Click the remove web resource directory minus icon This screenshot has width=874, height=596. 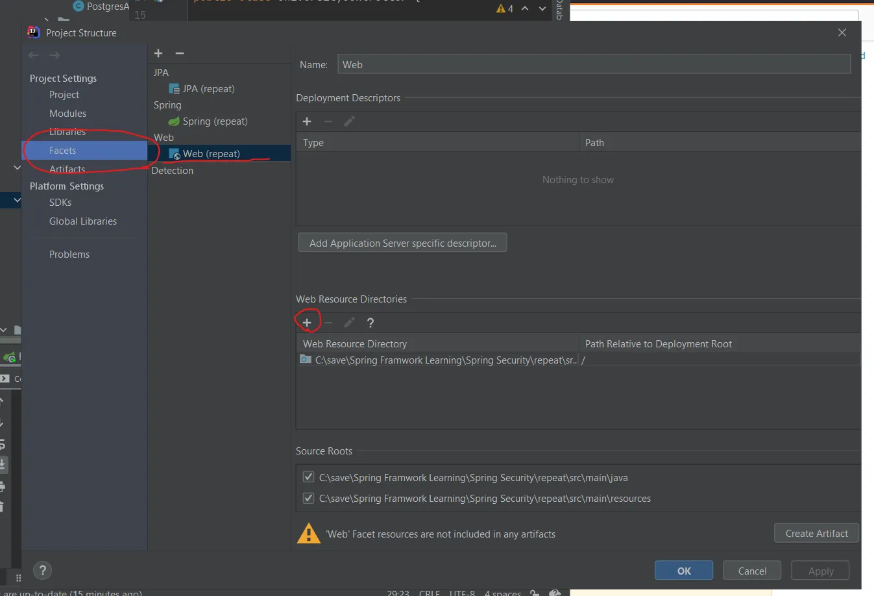(328, 323)
